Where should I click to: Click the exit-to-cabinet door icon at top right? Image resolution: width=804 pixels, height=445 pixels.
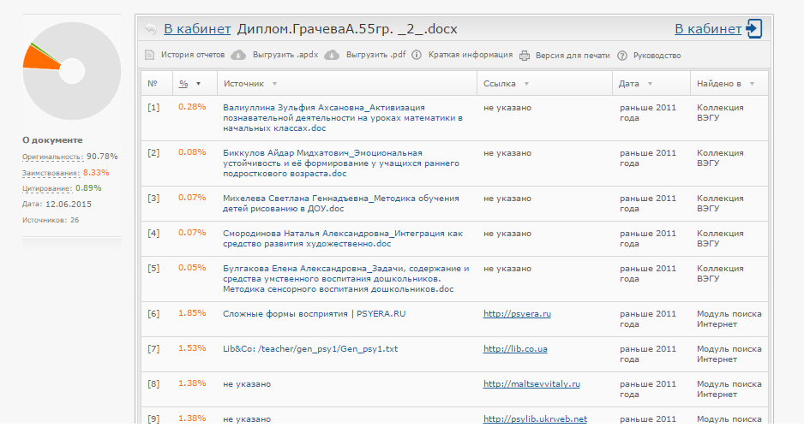coord(754,29)
